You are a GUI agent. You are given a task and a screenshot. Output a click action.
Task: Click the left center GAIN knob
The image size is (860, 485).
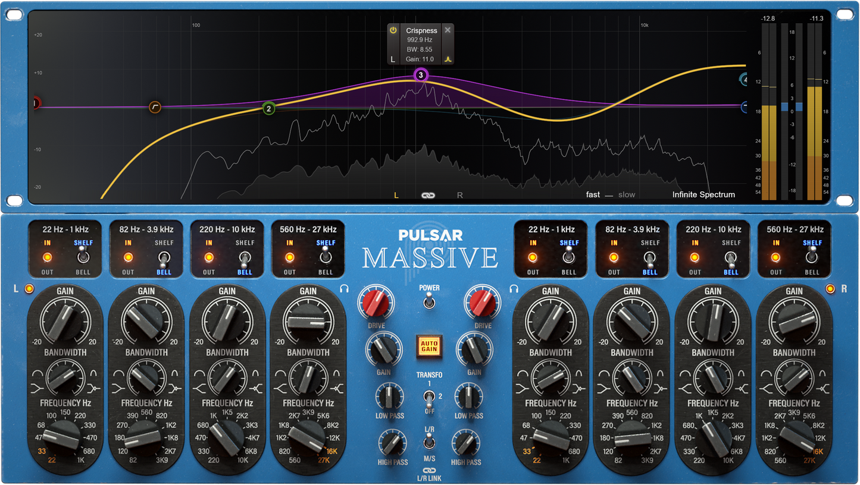click(383, 350)
